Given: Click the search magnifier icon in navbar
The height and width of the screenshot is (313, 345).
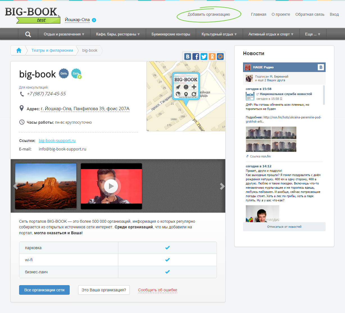Looking at the screenshot, I should pyautogui.click(x=28, y=34).
